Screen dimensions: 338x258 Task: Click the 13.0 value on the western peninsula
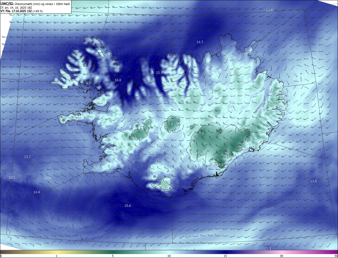(74, 120)
